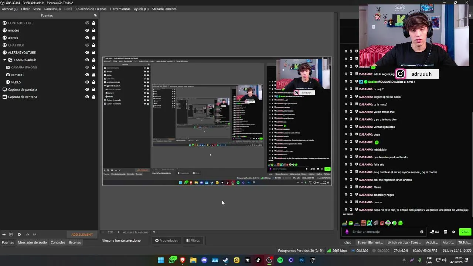Hide the Captura de ventana source

click(87, 97)
